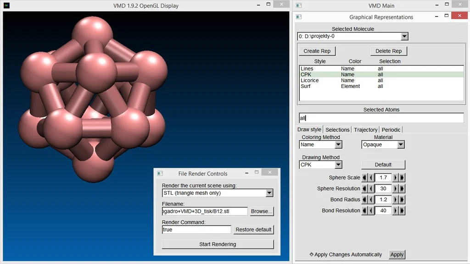Open the Selected Molecule dropdown
Viewport: 470px width, 264px height.
coord(404,36)
